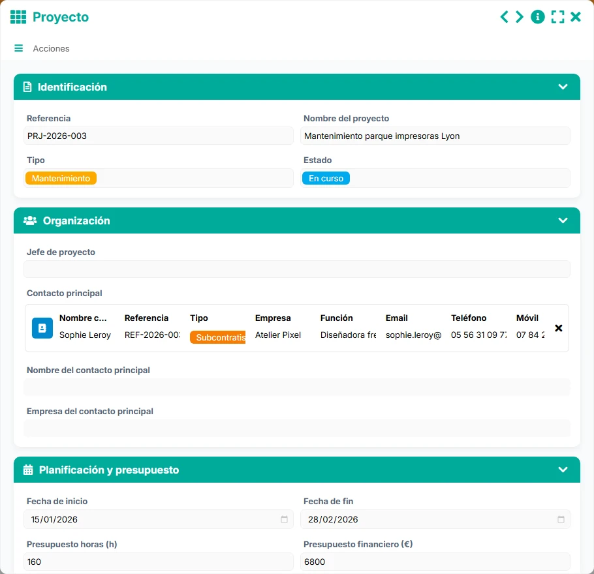Toggle fullscreen view icon
594x574 pixels.
[557, 17]
